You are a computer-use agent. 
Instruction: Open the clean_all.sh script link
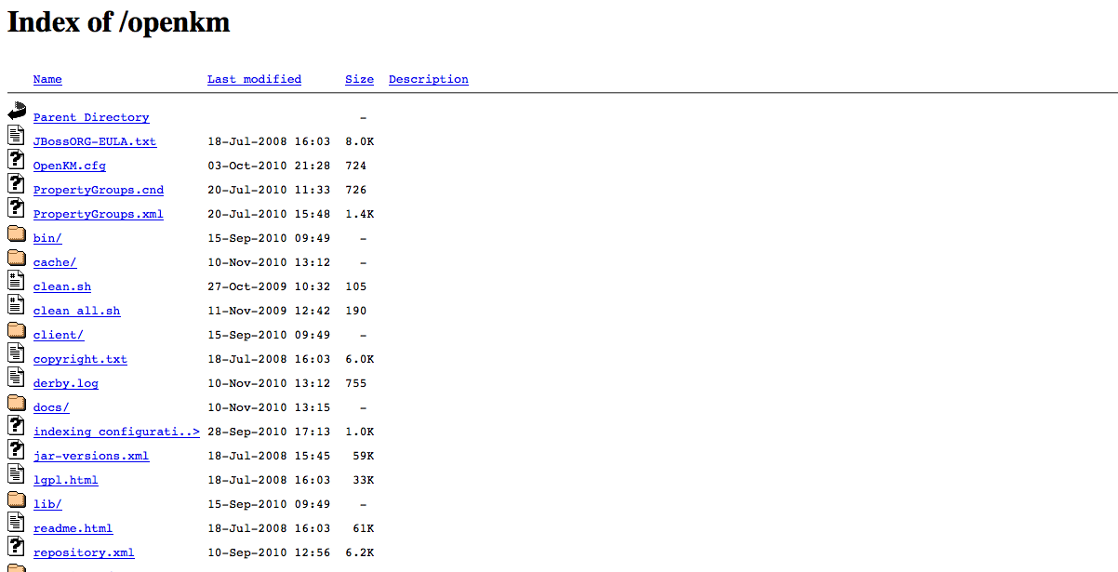77,311
